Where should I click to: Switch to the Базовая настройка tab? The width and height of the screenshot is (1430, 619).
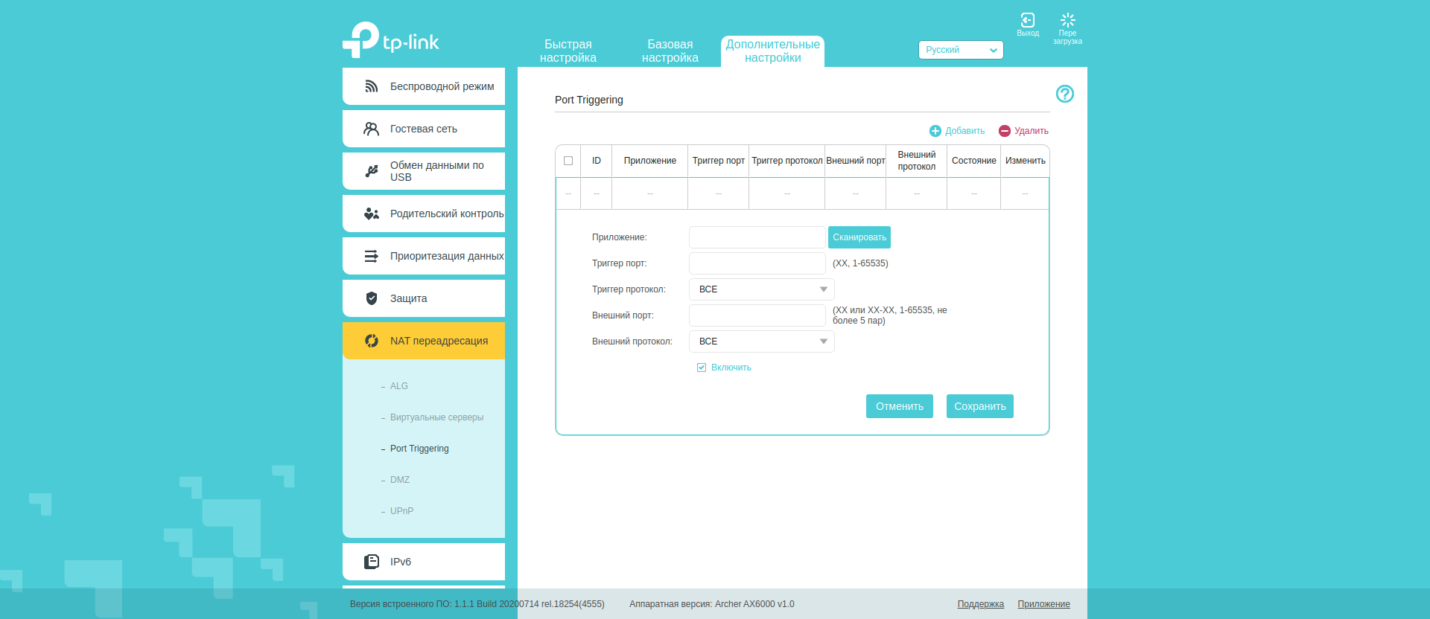pos(670,51)
